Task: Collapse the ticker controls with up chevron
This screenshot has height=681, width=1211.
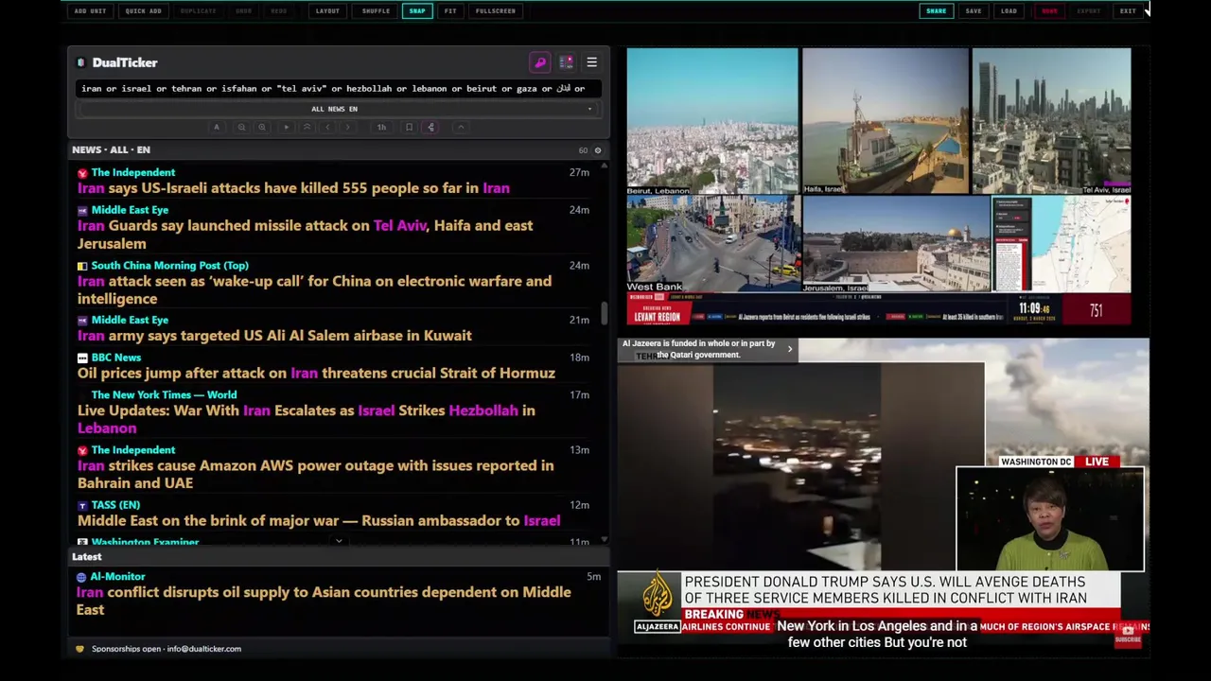Action: (x=460, y=127)
